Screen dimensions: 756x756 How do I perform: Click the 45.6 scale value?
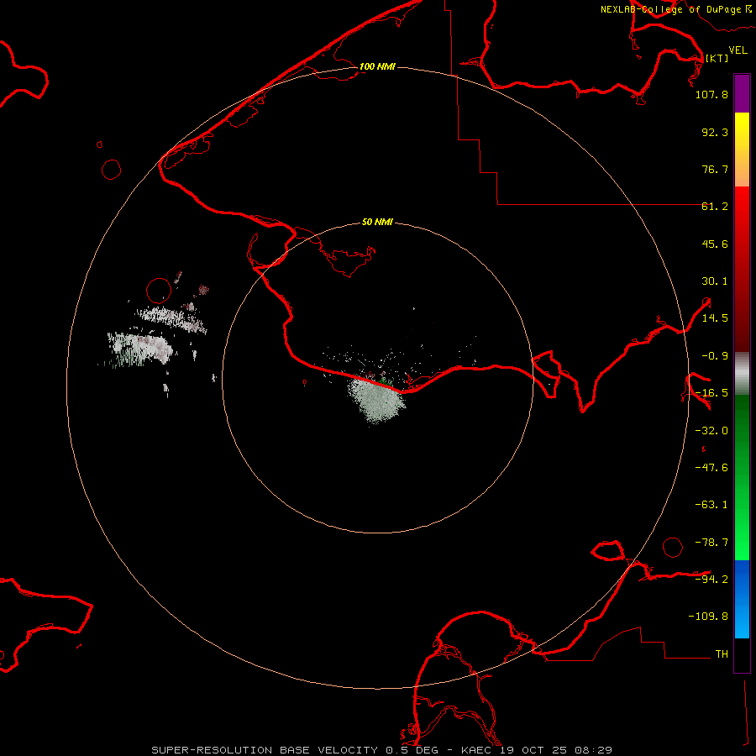tap(715, 244)
